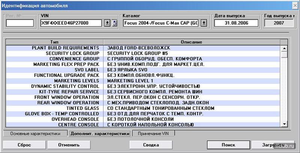300x153 pixels.
Task: Open the VIN dropdown arrow
Action: pos(107,23)
